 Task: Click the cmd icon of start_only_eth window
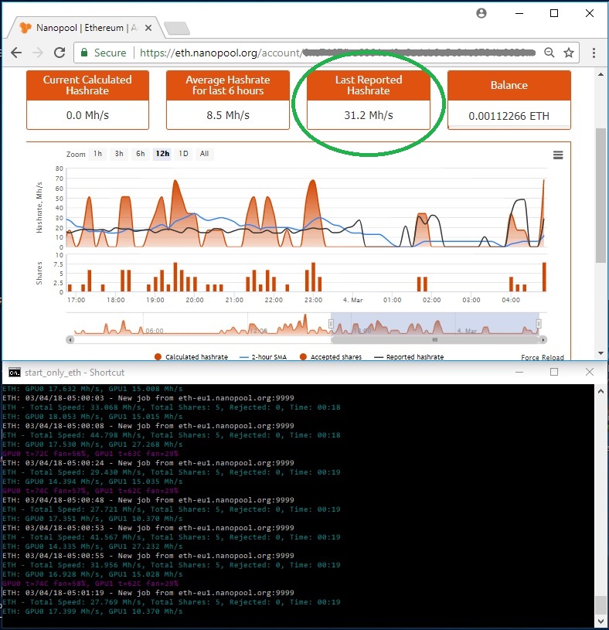coord(15,373)
